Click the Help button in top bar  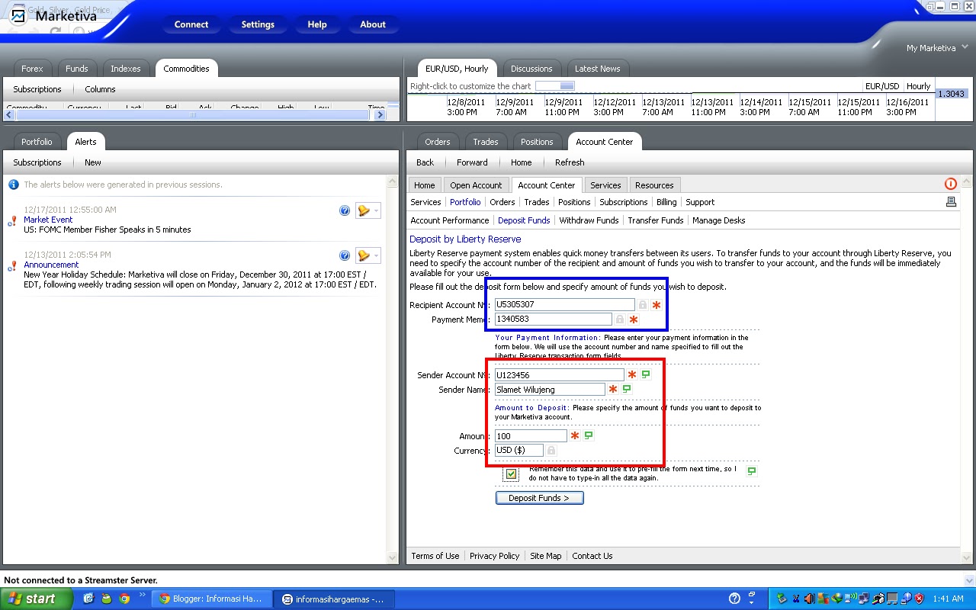pyautogui.click(x=317, y=24)
